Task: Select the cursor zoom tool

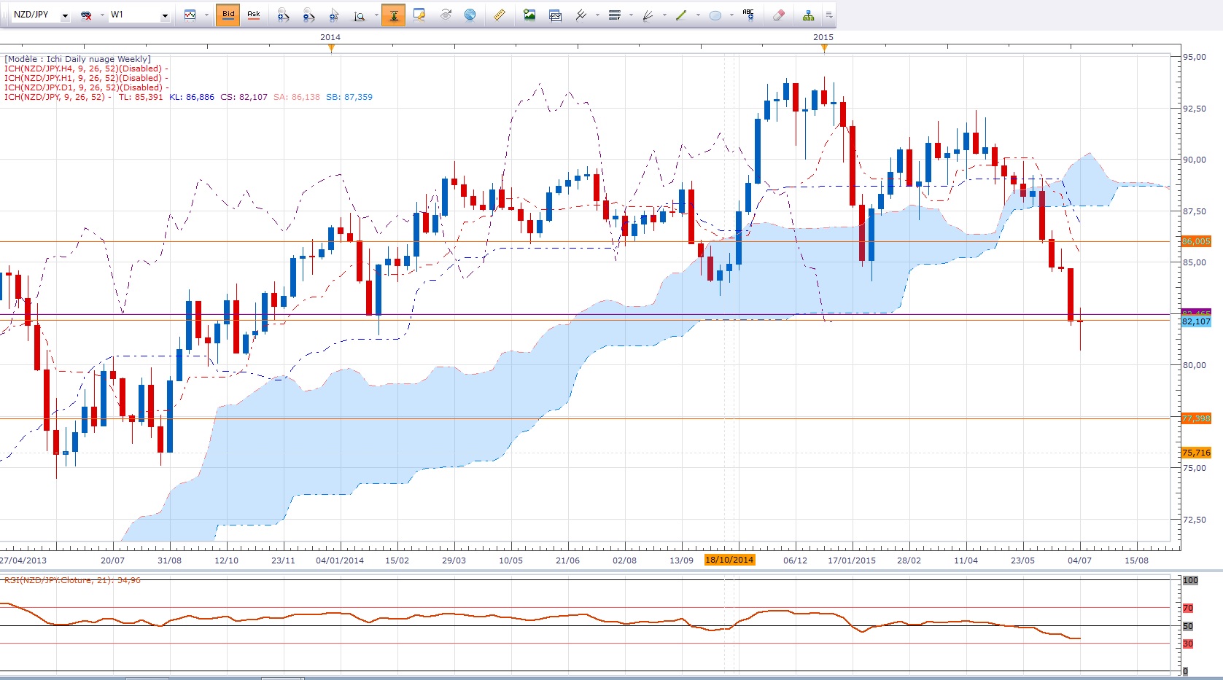Action: pyautogui.click(x=334, y=15)
